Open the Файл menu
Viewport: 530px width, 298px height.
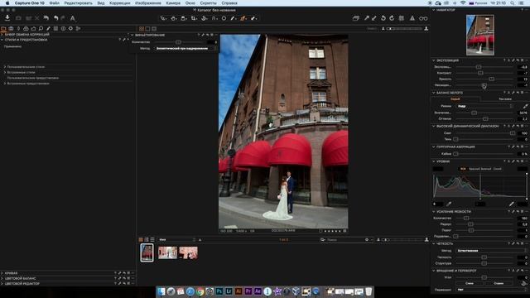[55, 3]
